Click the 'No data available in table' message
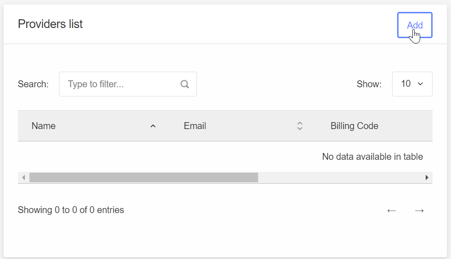451x259 pixels. [x=372, y=157]
